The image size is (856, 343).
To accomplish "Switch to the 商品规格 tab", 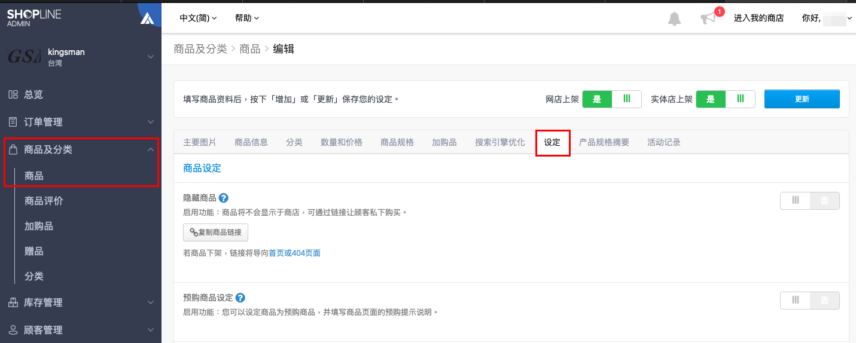I will 397,142.
